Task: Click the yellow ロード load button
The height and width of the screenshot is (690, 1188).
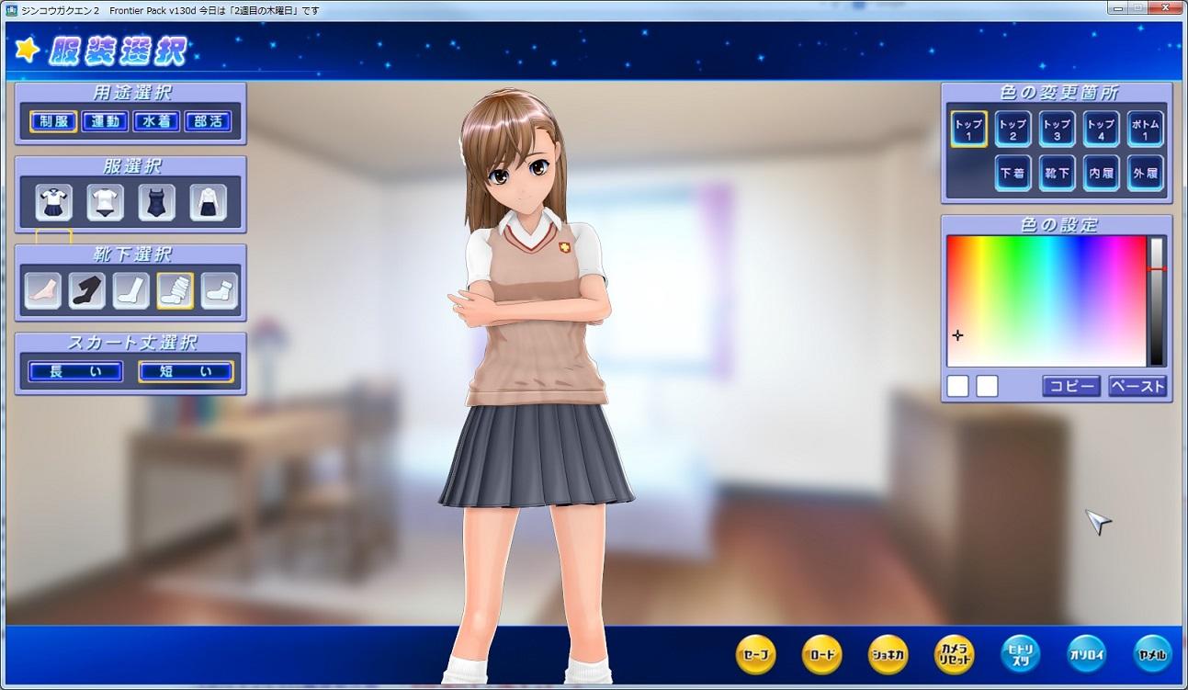Action: coord(821,654)
